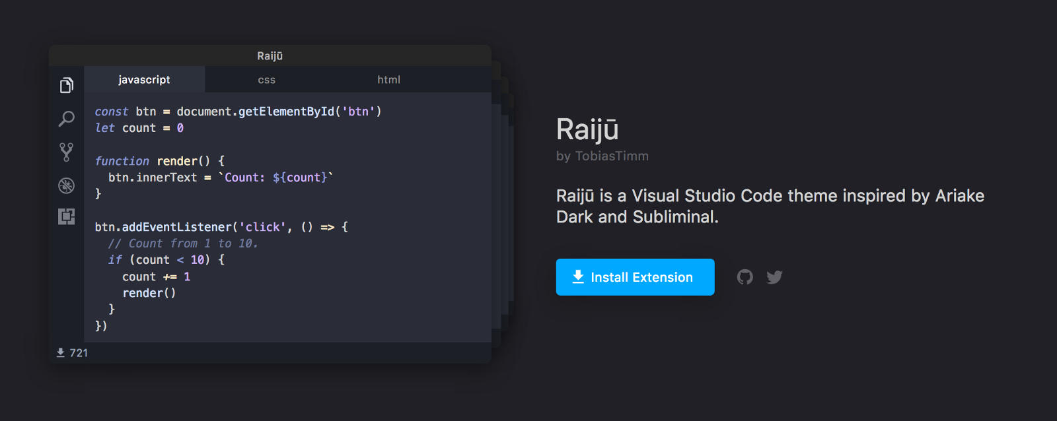The image size is (1057, 421).
Task: Click the large Raijū theme heading
Action: (x=587, y=129)
